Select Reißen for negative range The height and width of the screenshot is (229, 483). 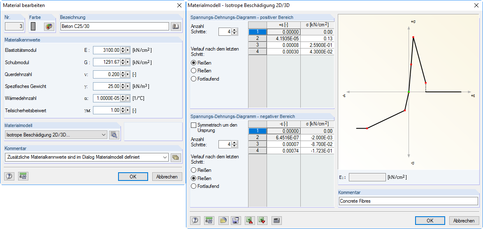click(194, 170)
